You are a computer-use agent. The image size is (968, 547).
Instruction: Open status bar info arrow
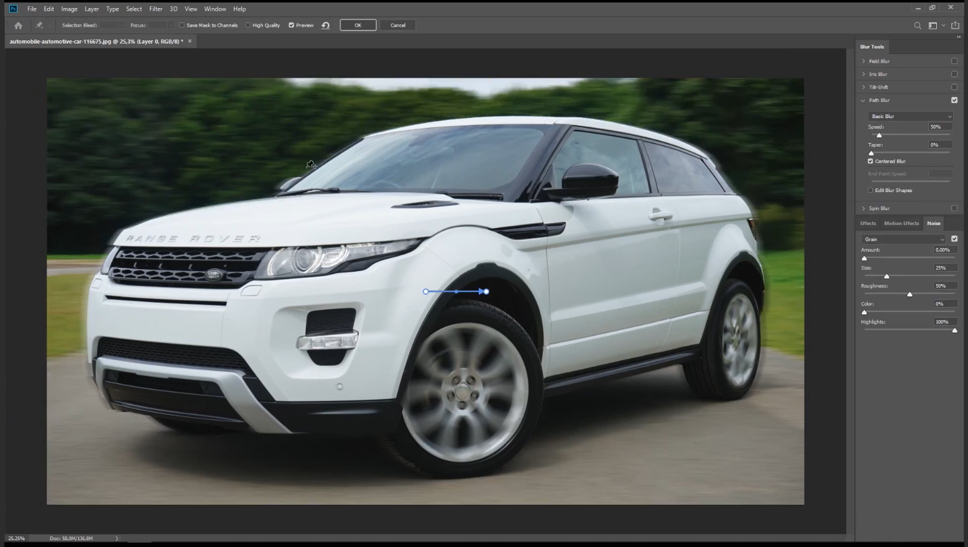(x=116, y=538)
